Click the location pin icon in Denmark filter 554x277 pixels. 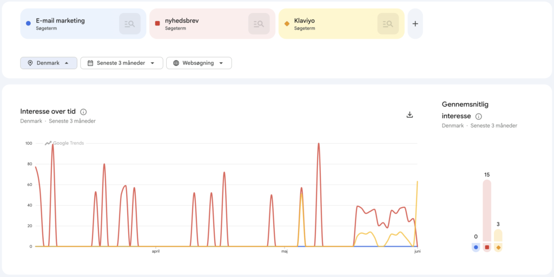point(30,63)
